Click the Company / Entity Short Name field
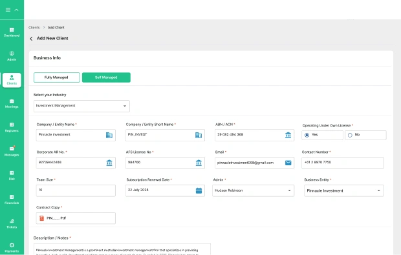The width and height of the screenshot is (401, 255). 165,135
